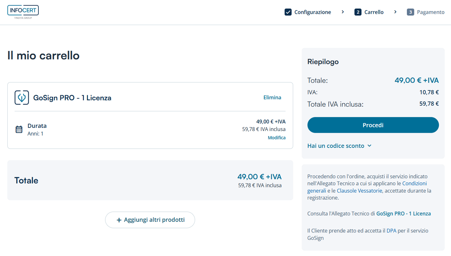The image size is (451, 256).
Task: Expand the Hai un codice sconto section
Action: click(x=335, y=146)
